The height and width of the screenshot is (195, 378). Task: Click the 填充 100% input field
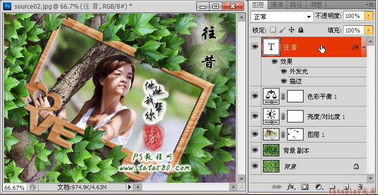click(x=353, y=30)
